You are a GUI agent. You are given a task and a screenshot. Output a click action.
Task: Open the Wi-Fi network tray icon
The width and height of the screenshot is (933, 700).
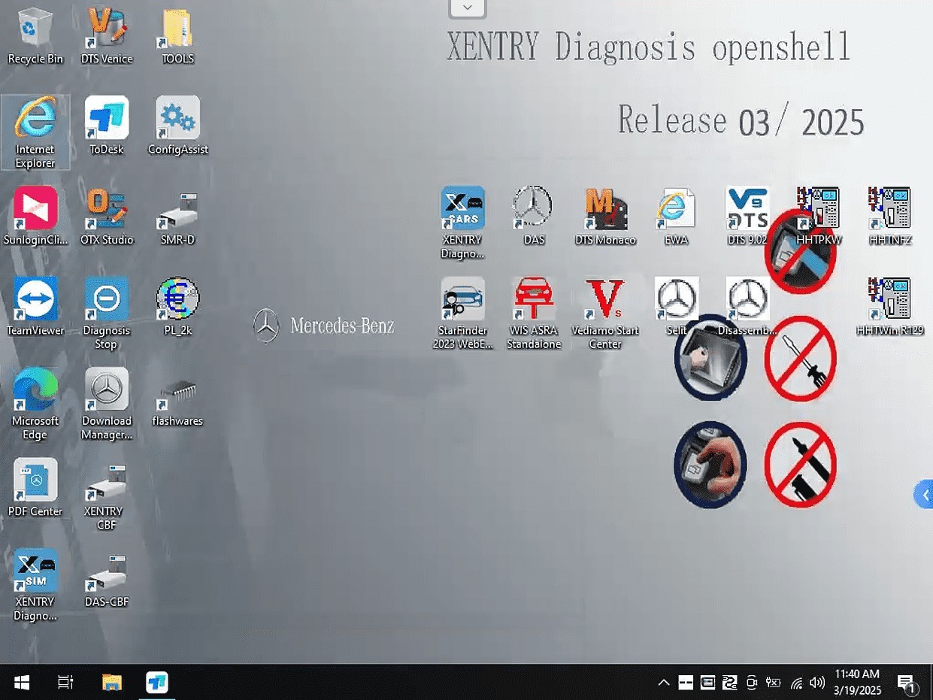click(x=796, y=683)
